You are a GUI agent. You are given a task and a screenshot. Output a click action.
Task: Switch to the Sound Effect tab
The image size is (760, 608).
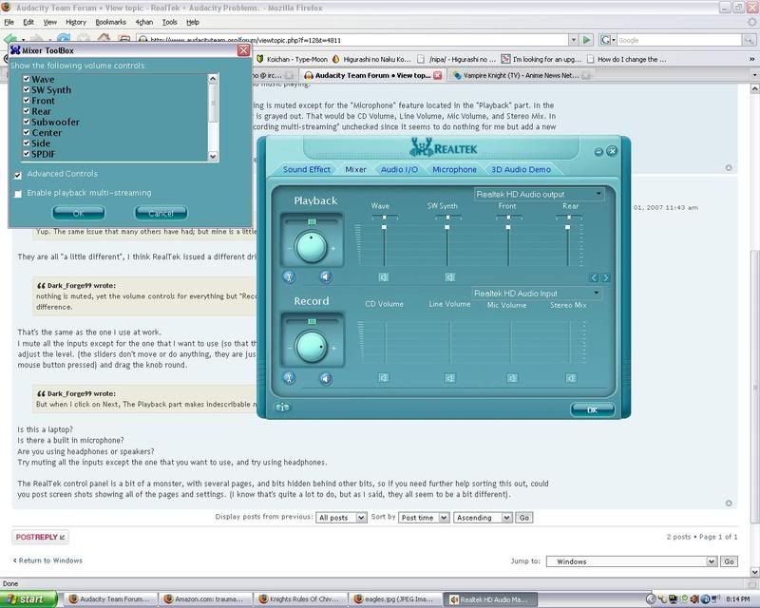tap(306, 169)
